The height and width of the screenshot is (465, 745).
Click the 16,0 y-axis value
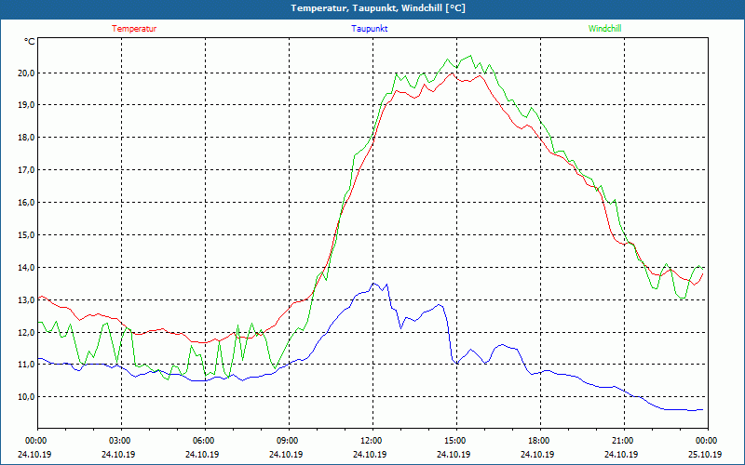pos(26,203)
